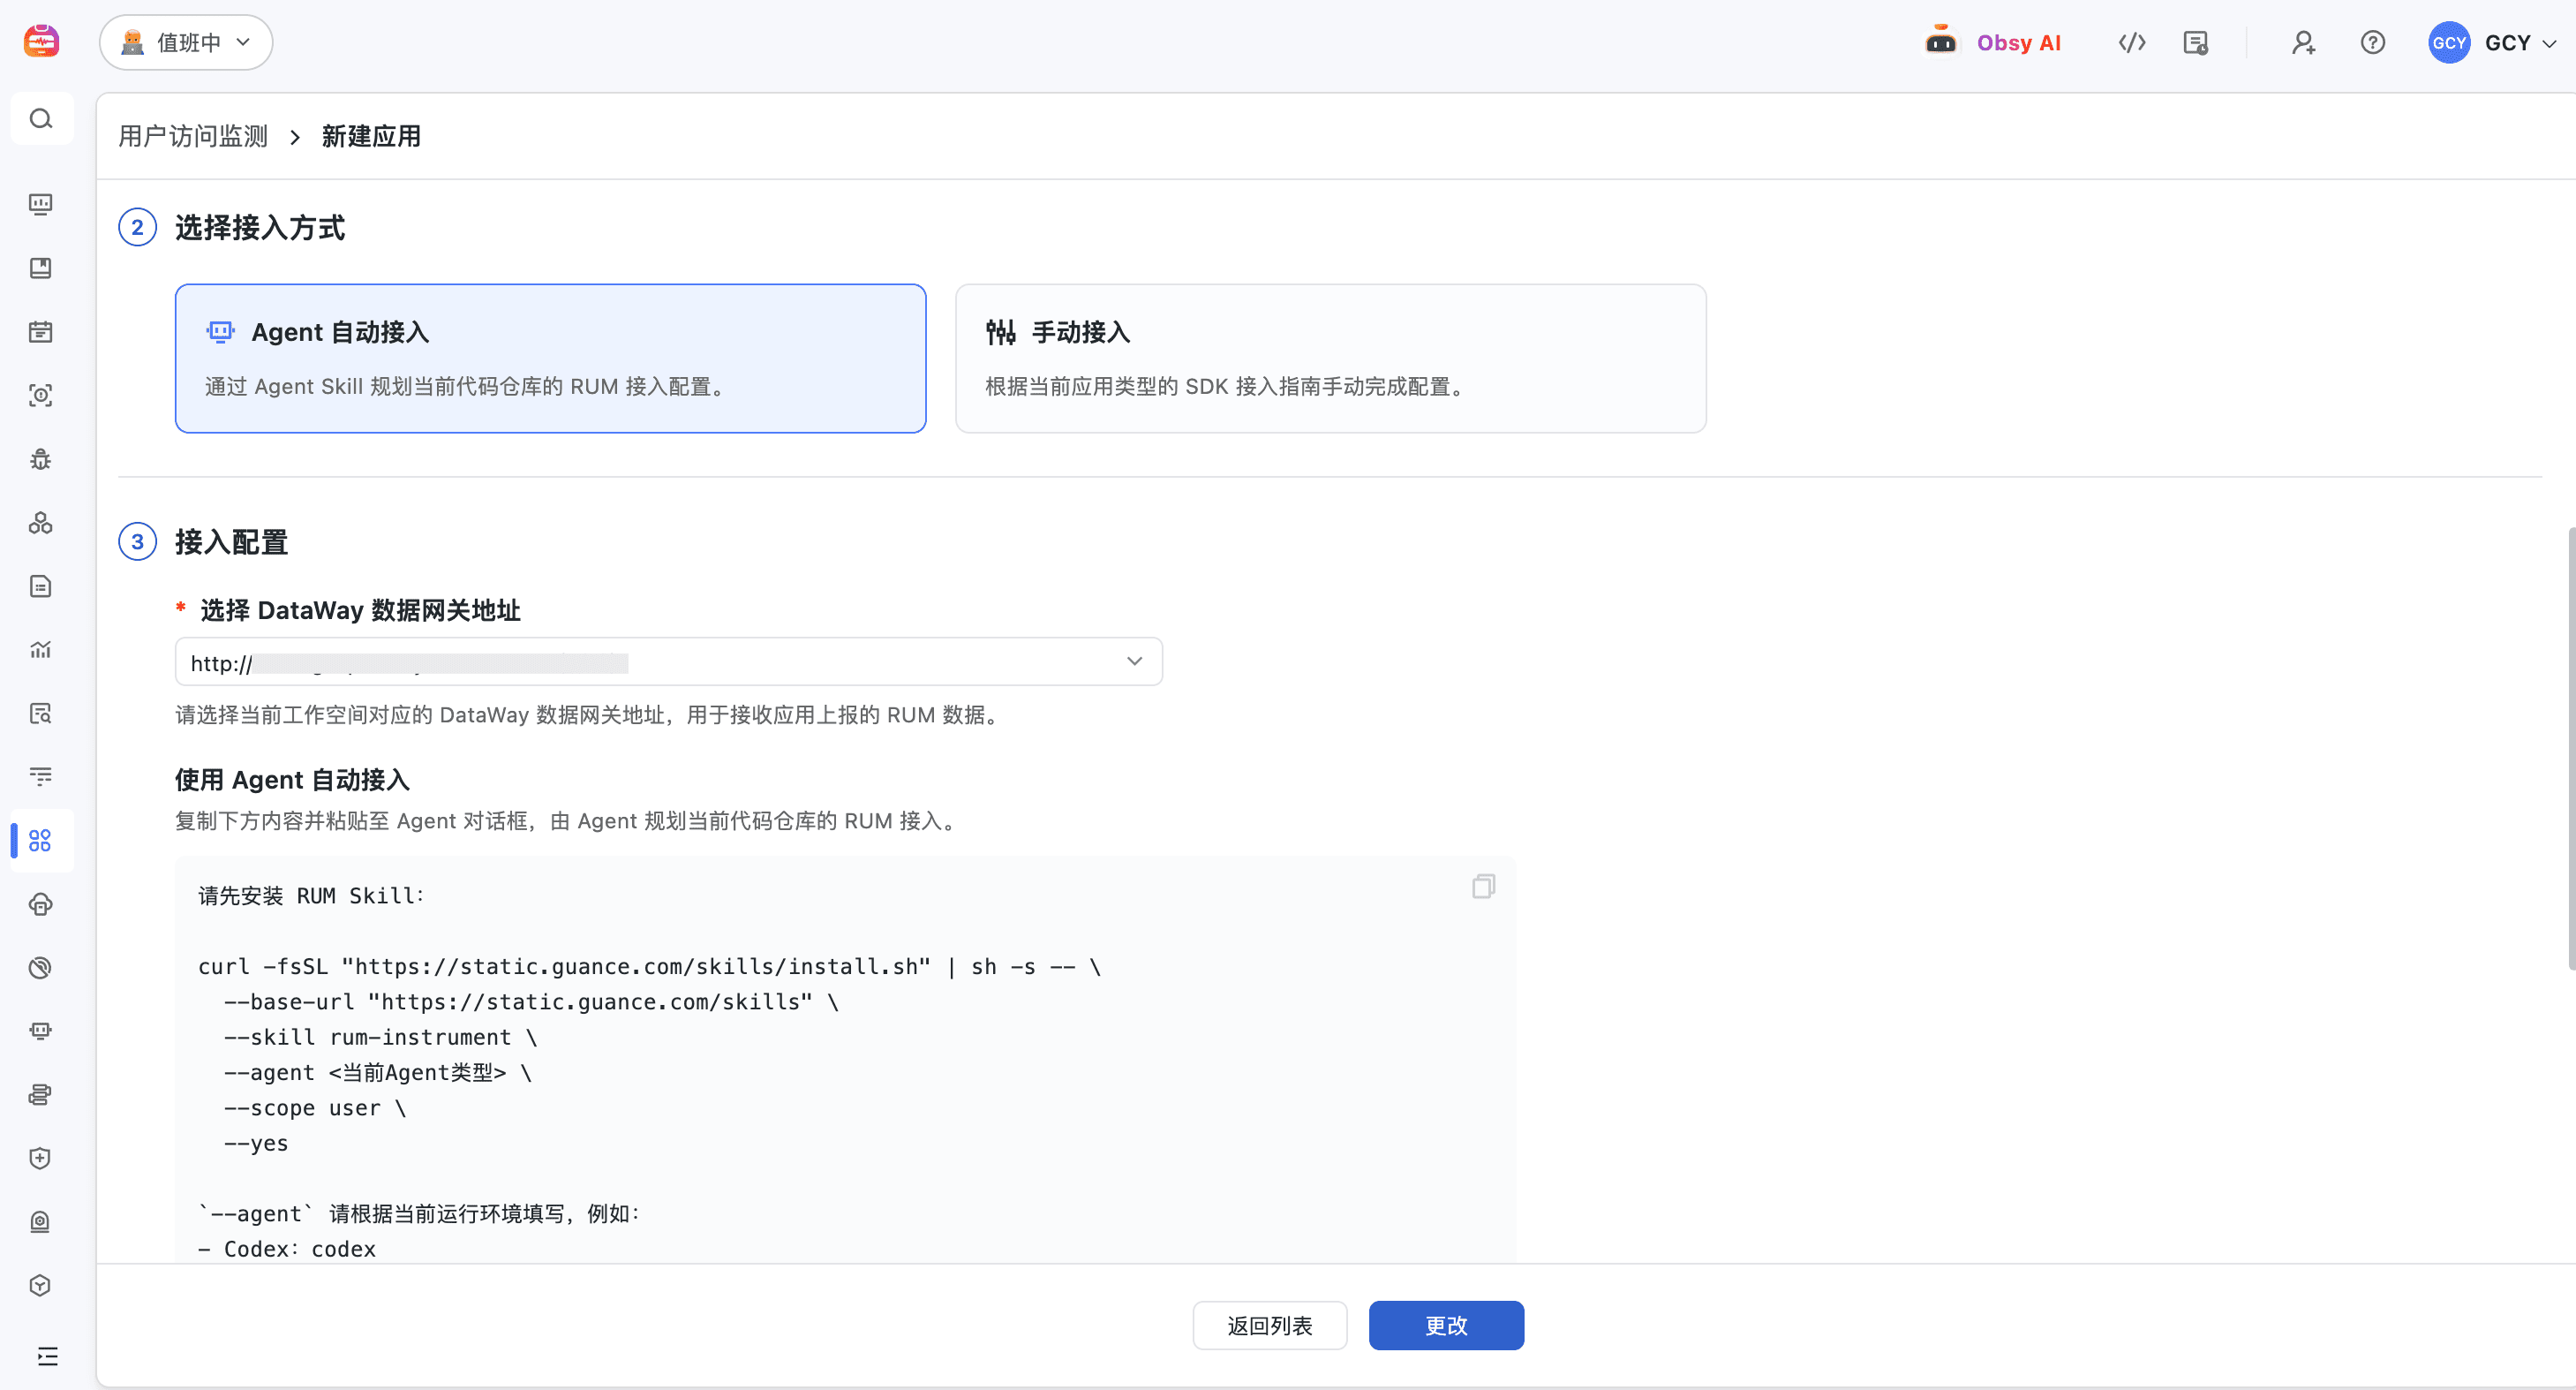
Task: Open the cube package sidebar icon
Action: [41, 1286]
